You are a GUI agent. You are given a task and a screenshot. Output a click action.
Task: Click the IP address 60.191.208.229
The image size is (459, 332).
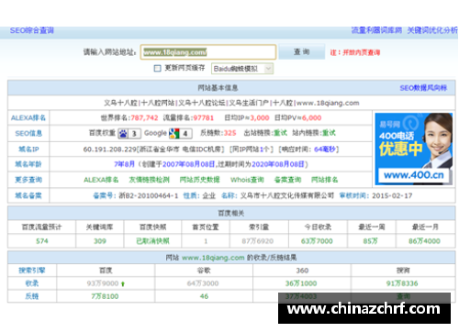(110, 149)
